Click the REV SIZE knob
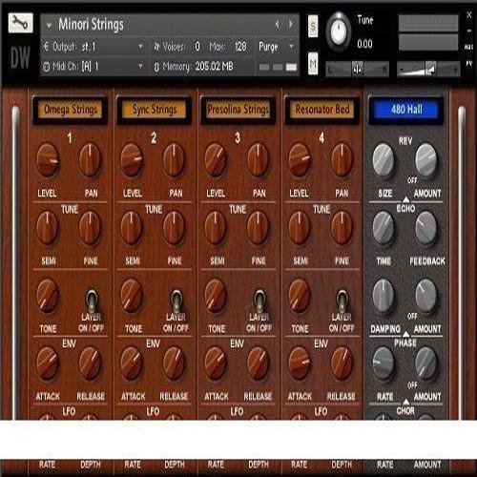This screenshot has width=477, height=477. coord(384,160)
